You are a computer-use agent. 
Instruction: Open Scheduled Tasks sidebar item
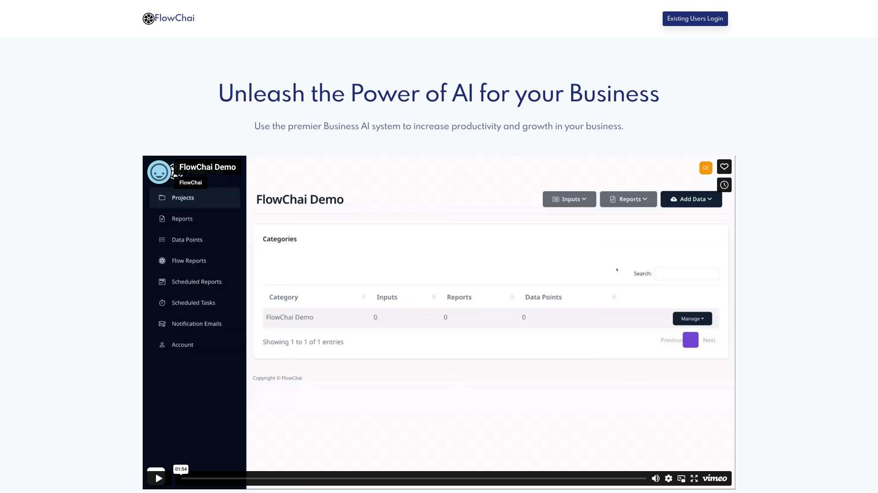pyautogui.click(x=193, y=303)
